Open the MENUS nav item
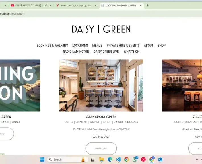The width and height of the screenshot is (202, 164). (97, 46)
